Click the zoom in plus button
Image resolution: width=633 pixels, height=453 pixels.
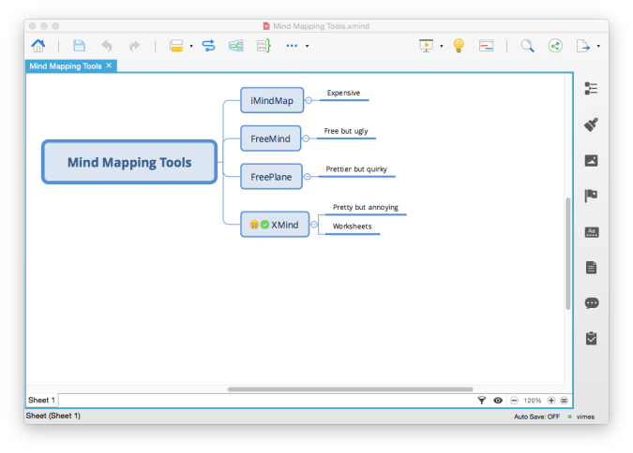(x=550, y=401)
